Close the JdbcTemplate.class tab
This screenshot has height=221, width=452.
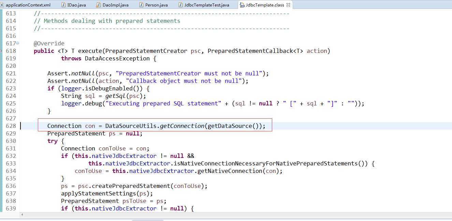[x=288, y=5]
